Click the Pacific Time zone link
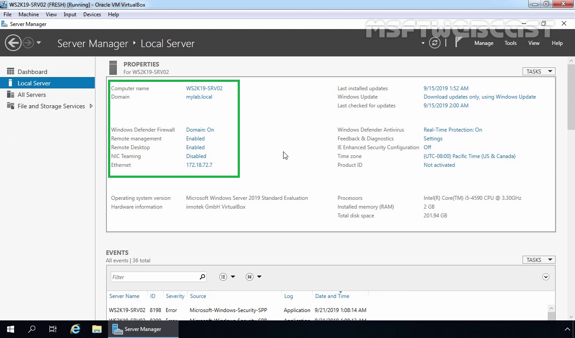575x338 pixels. pyautogui.click(x=470, y=156)
